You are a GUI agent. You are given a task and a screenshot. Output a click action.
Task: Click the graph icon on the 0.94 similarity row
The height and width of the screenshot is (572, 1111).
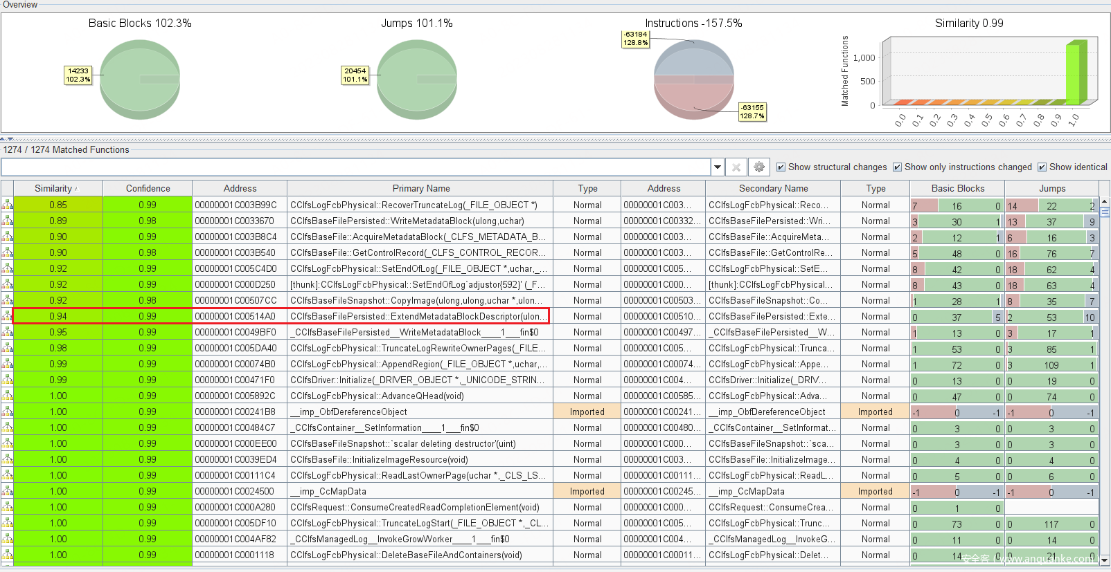(7, 316)
